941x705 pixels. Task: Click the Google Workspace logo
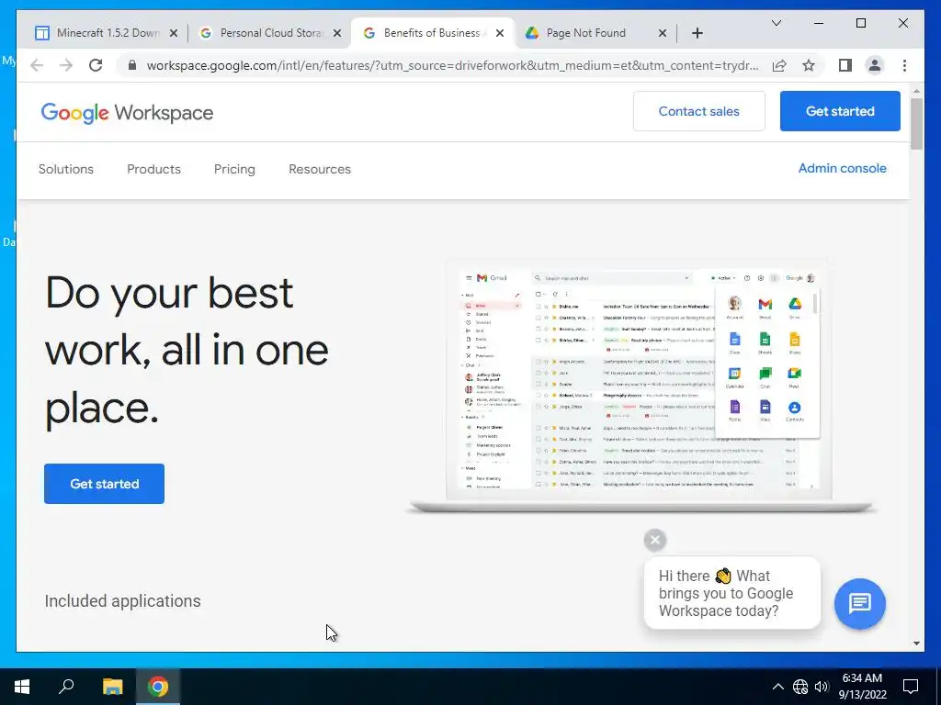(127, 113)
